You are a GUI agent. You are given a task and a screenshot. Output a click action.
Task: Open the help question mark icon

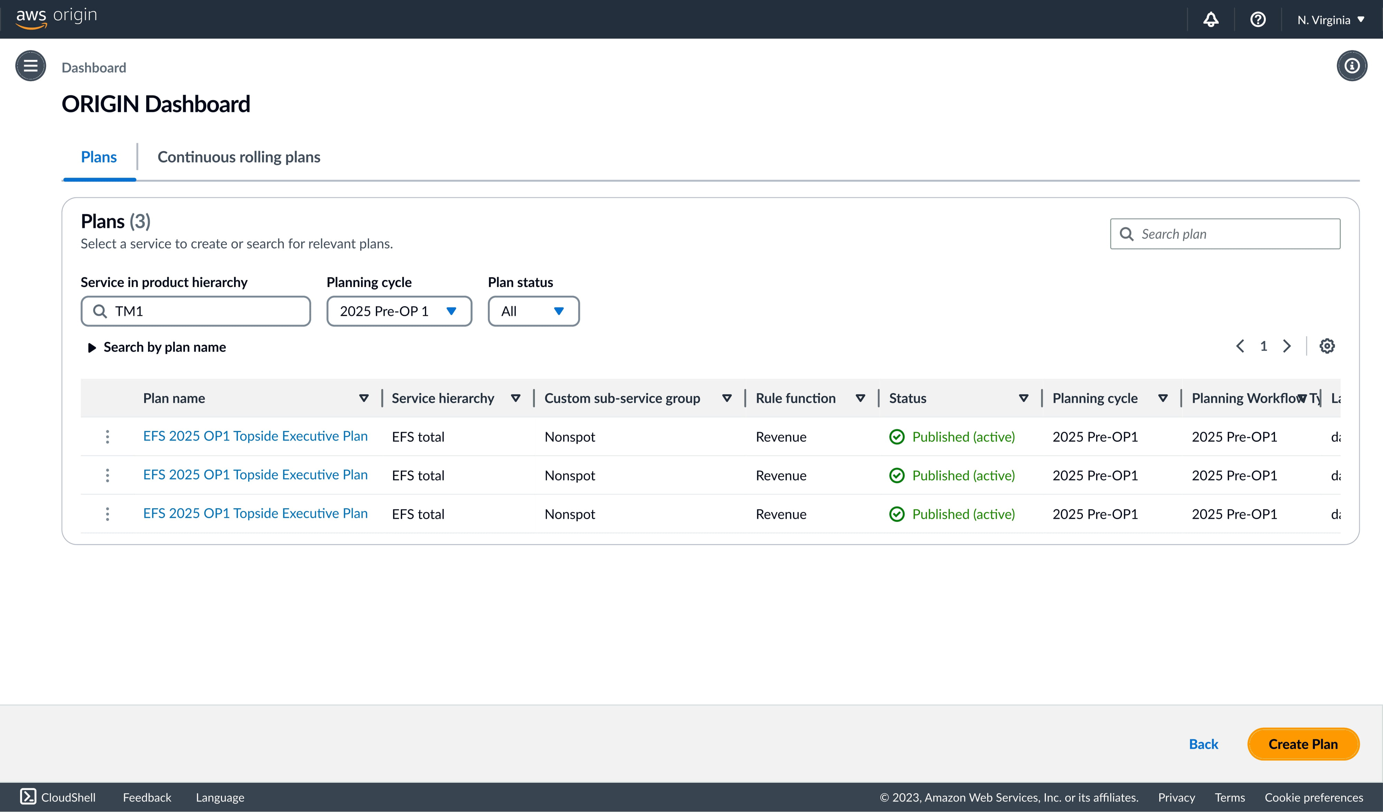tap(1257, 20)
